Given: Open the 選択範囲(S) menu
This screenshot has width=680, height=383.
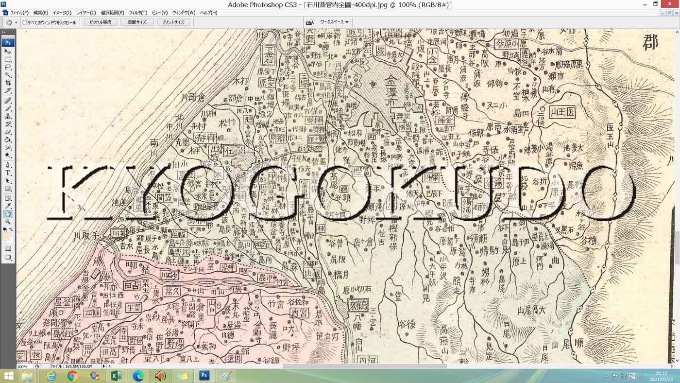Looking at the screenshot, I should pyautogui.click(x=113, y=13).
